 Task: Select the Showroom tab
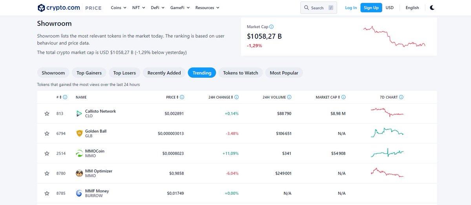coord(53,73)
